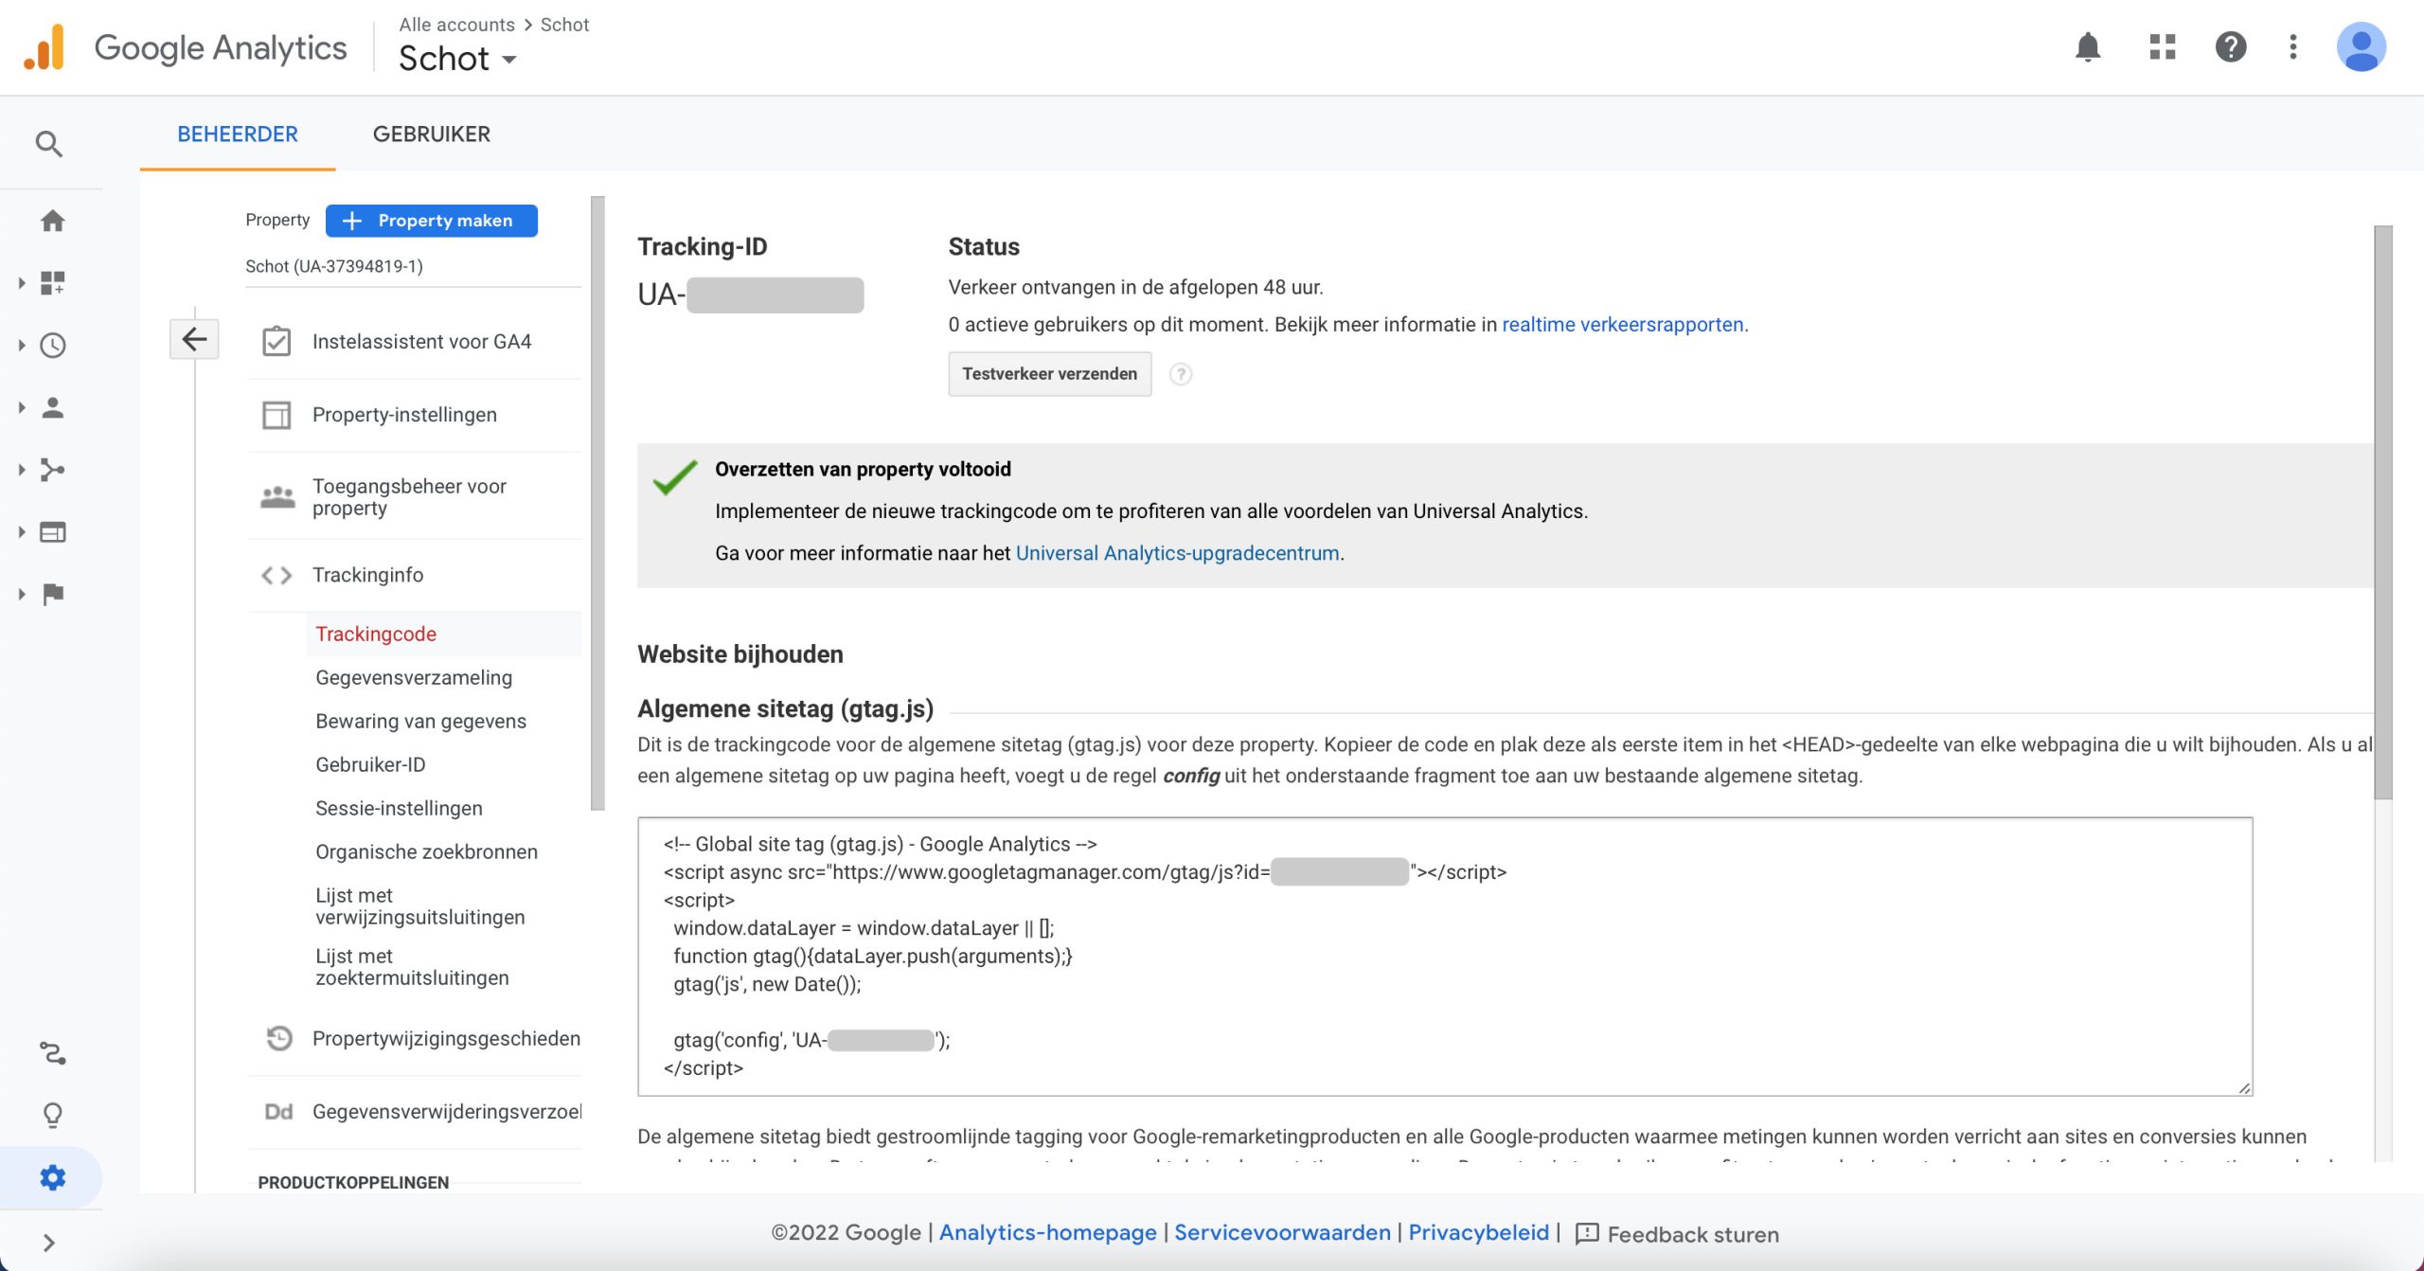
Task: Open Behavior window icon in sidebar
Action: pyautogui.click(x=53, y=532)
